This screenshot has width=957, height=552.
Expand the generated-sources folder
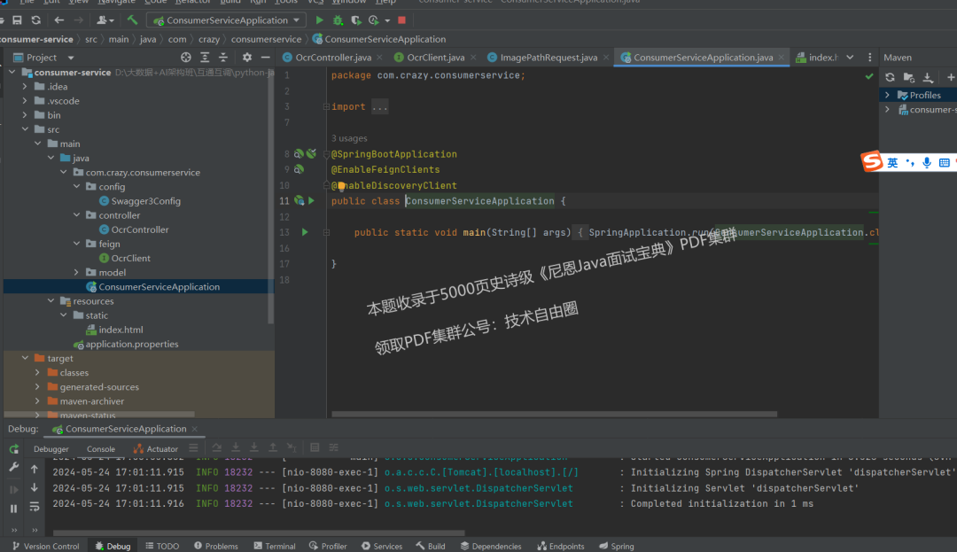[37, 386]
